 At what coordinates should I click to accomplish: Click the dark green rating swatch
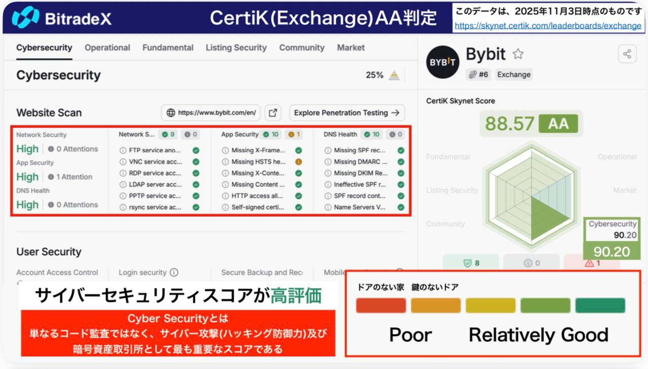click(x=600, y=305)
